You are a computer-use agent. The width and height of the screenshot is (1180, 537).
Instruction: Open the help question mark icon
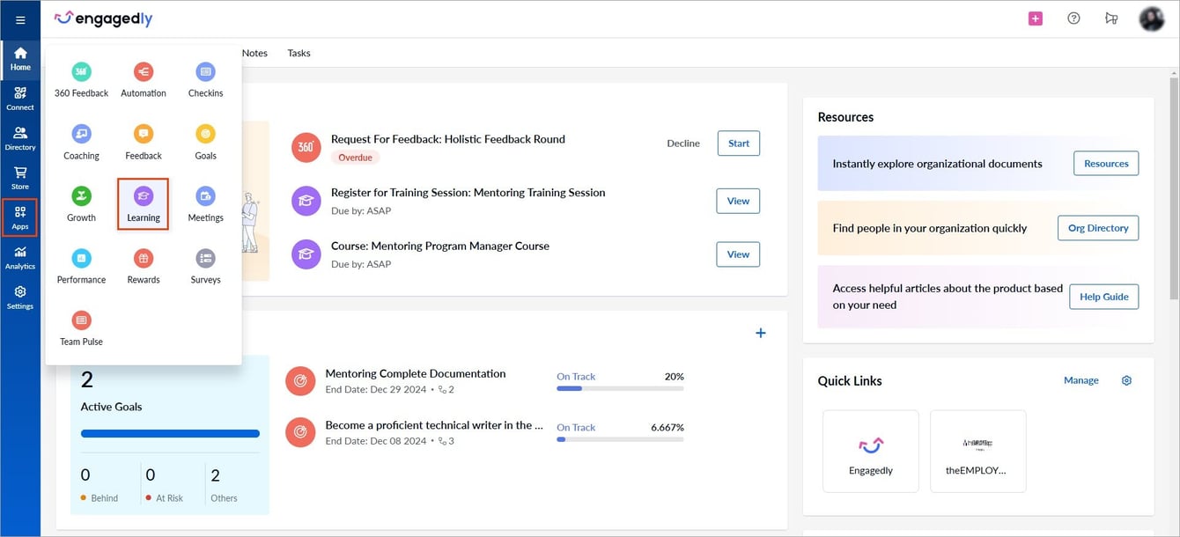tap(1073, 18)
